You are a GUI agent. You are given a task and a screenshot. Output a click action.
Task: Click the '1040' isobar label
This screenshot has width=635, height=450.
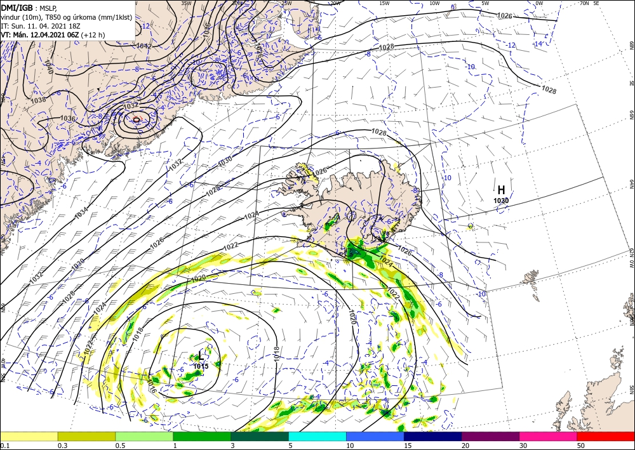(48, 67)
